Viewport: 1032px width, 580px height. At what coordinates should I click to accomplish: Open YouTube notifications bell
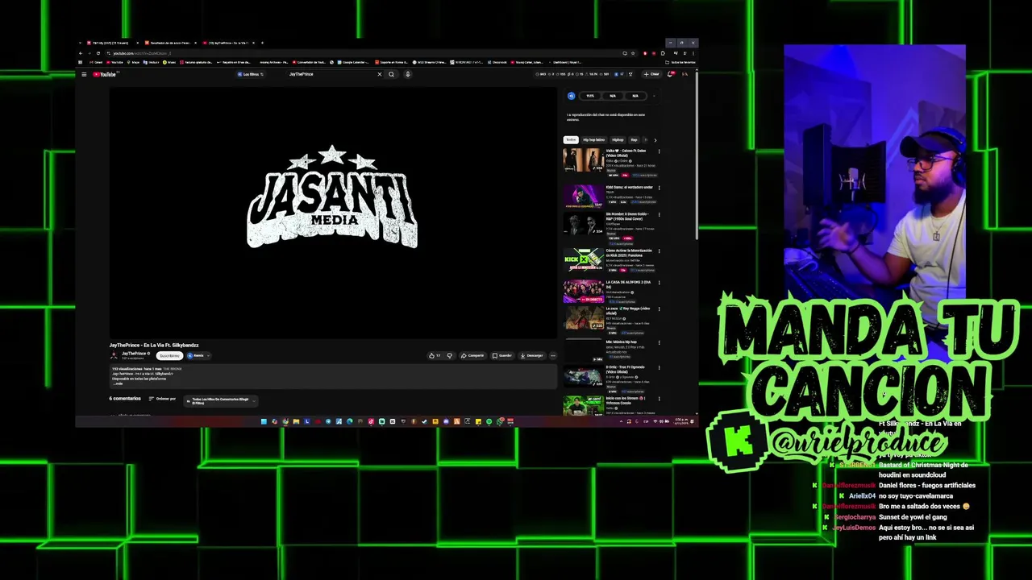[670, 74]
